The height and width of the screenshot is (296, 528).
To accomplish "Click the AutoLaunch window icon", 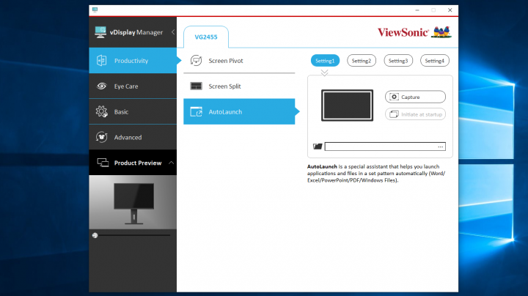I will pyautogui.click(x=196, y=111).
